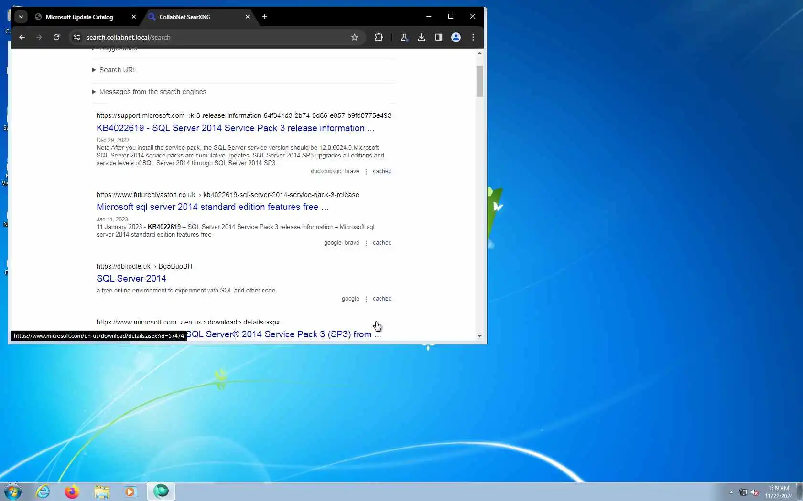Launch Firefox from the taskbar
The height and width of the screenshot is (501, 803).
pyautogui.click(x=72, y=491)
